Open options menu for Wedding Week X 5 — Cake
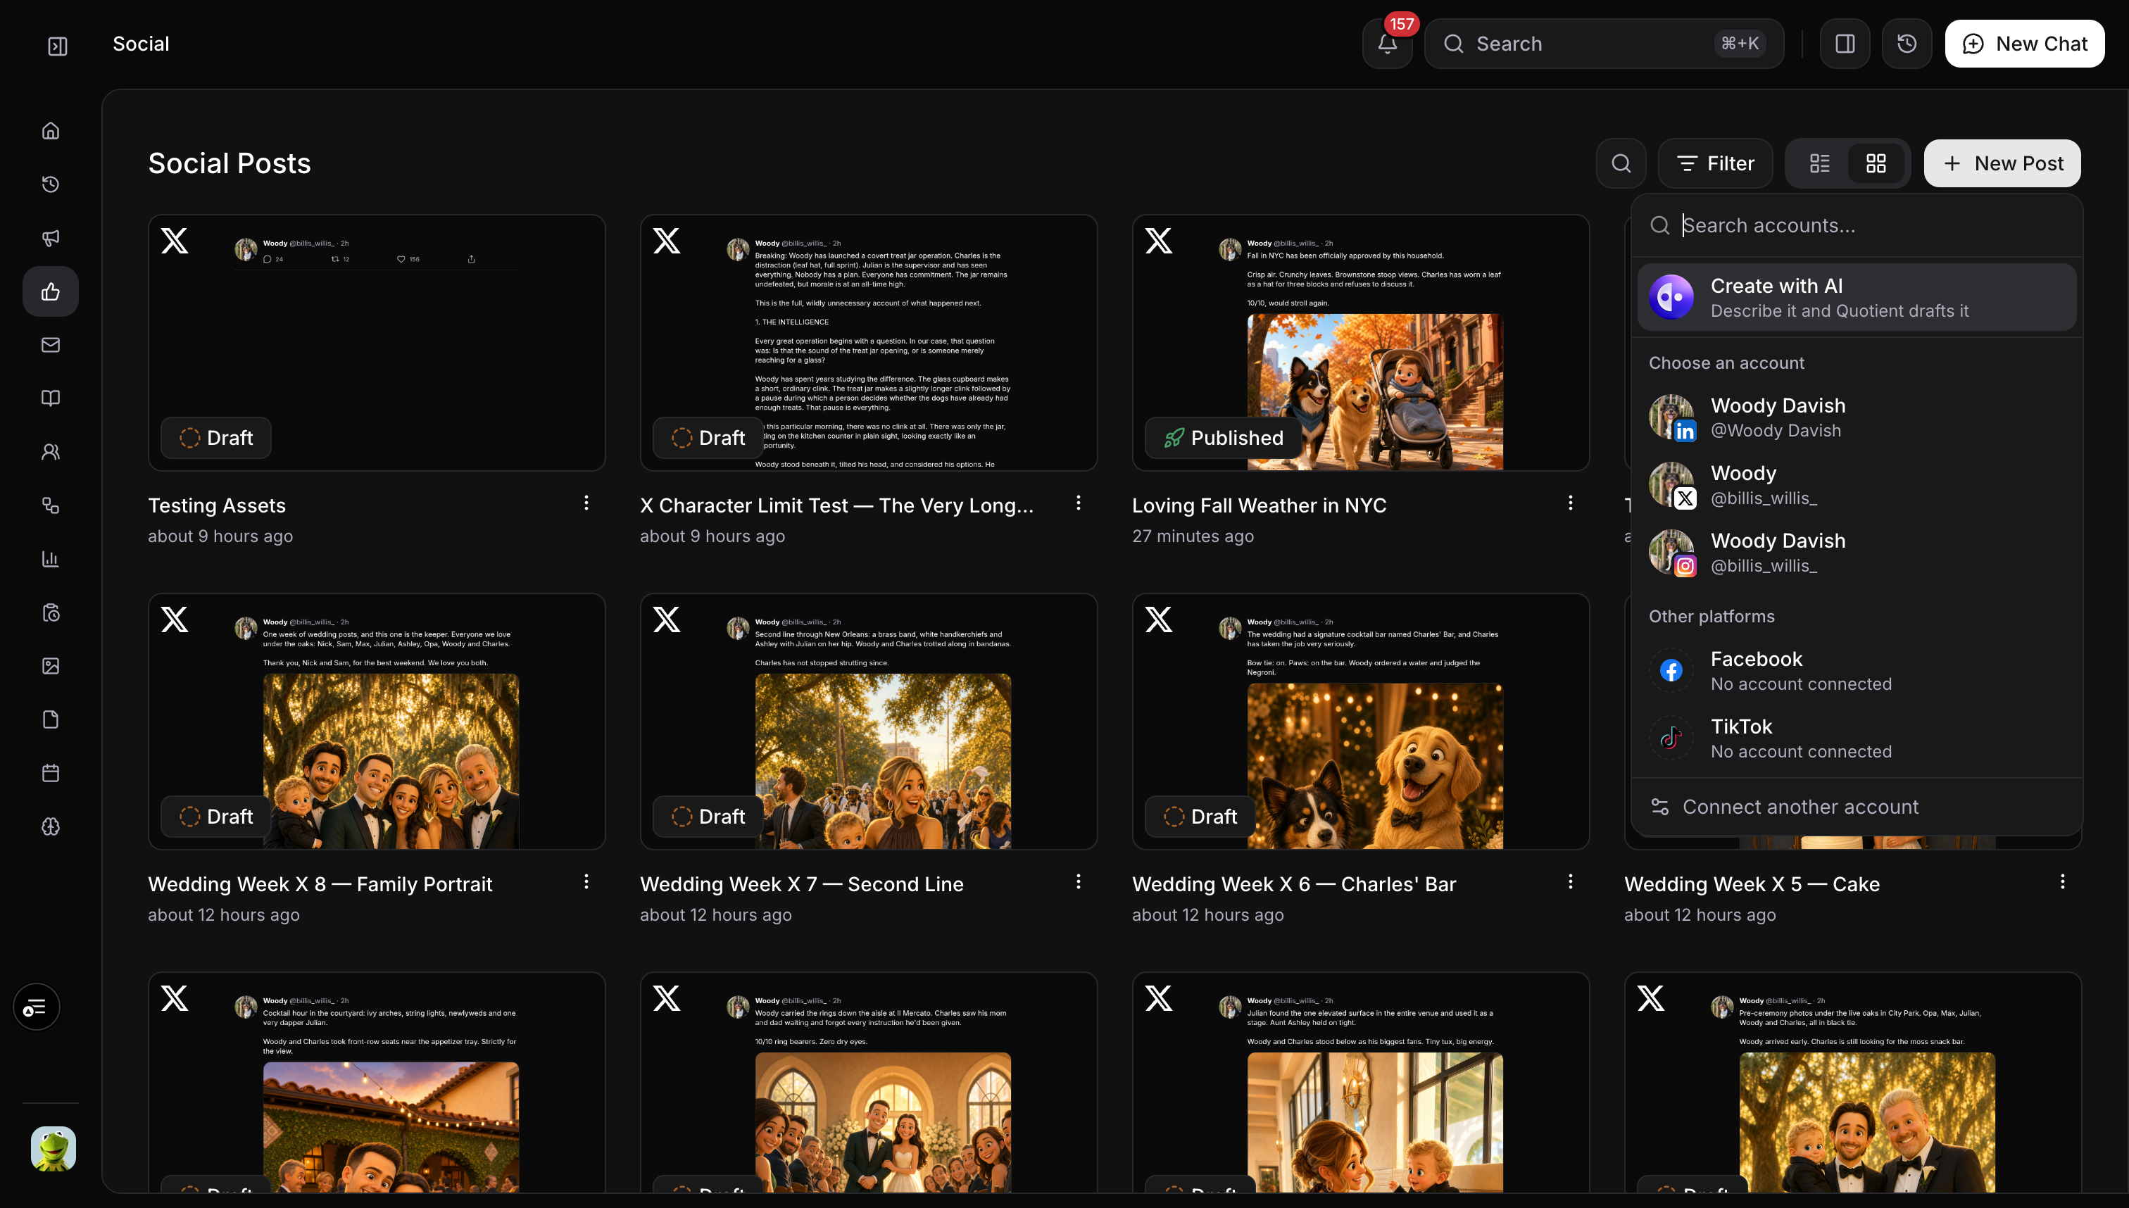Image resolution: width=2129 pixels, height=1208 pixels. coord(2062,881)
